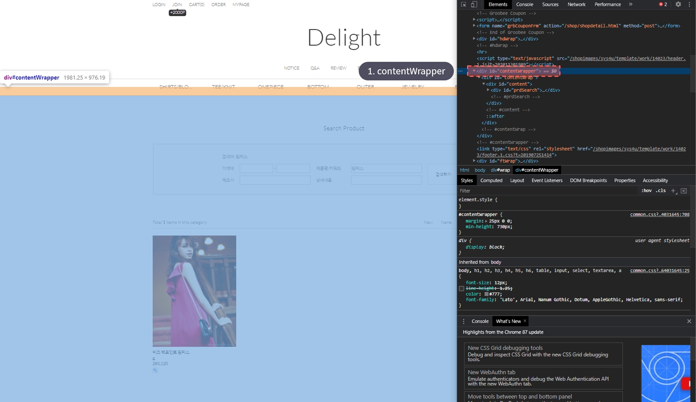
Task: Click the #777 color swatch
Action: click(x=486, y=294)
